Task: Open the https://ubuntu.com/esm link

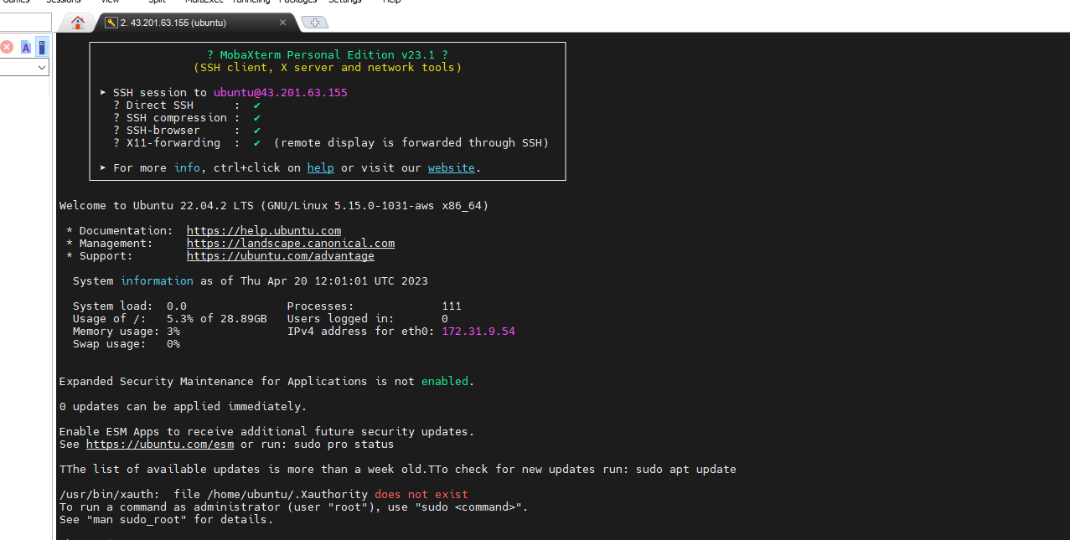Action: [x=160, y=444]
